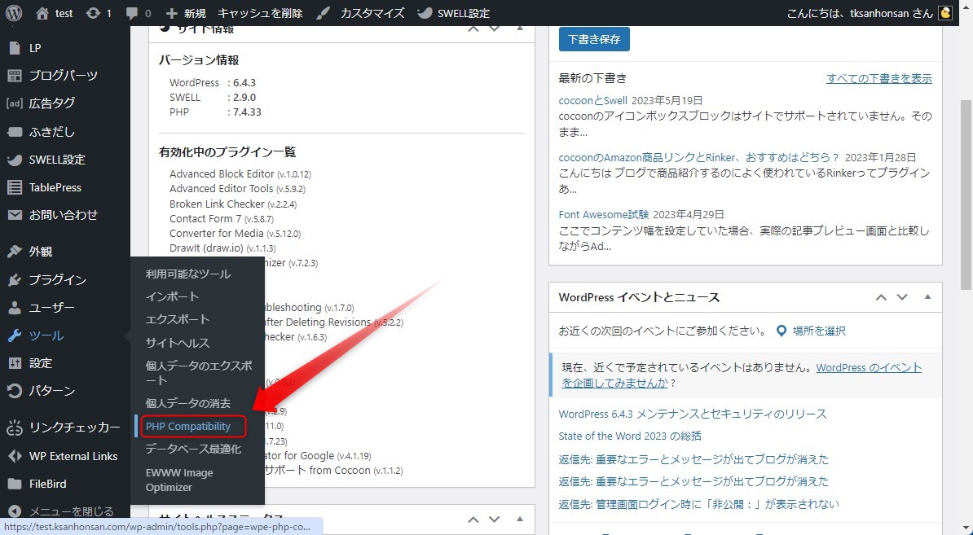Visit the test site home icon
The width and height of the screenshot is (973, 535).
[x=42, y=13]
